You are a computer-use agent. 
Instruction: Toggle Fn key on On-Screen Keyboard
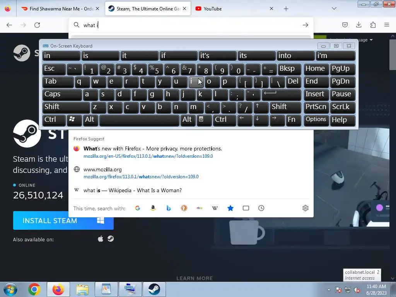click(294, 121)
